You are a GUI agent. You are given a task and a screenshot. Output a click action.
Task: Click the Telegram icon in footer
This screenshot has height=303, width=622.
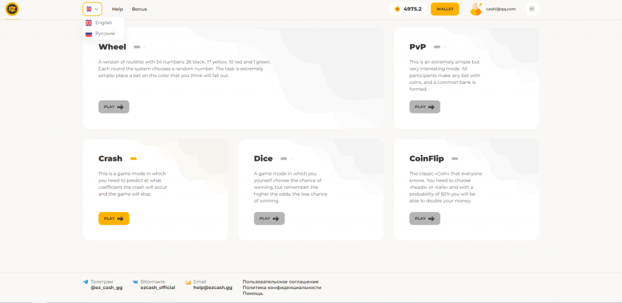86,282
